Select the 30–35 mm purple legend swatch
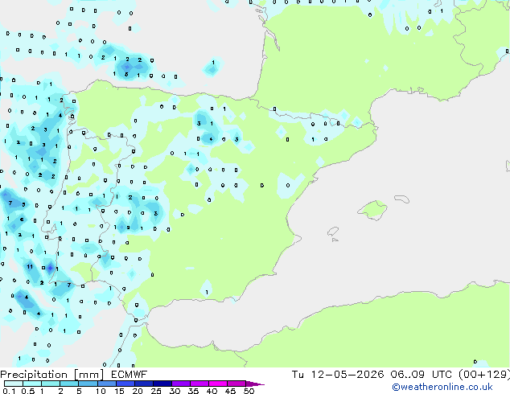The image size is (510, 394). (181, 384)
